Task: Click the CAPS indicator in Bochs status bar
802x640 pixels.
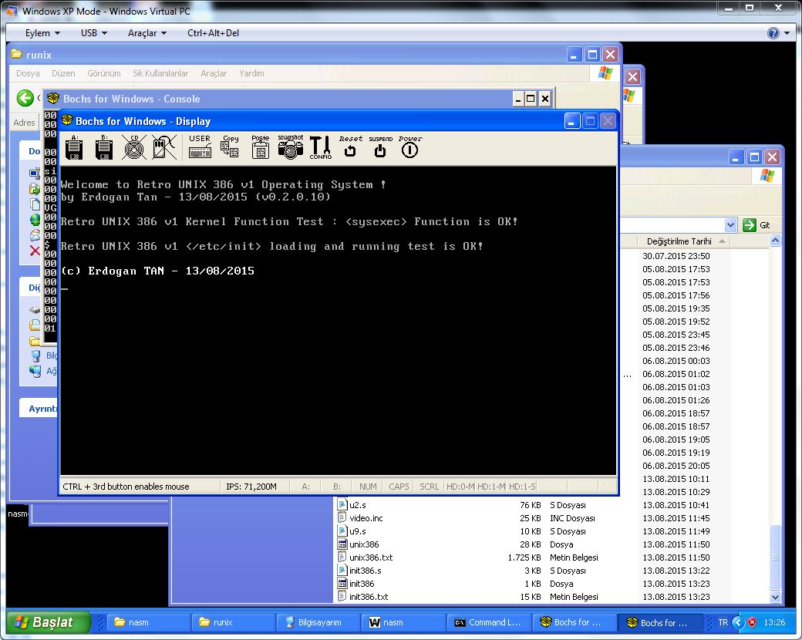Action: coord(399,487)
